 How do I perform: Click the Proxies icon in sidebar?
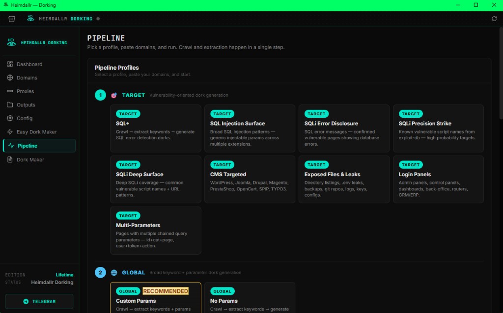(x=10, y=91)
